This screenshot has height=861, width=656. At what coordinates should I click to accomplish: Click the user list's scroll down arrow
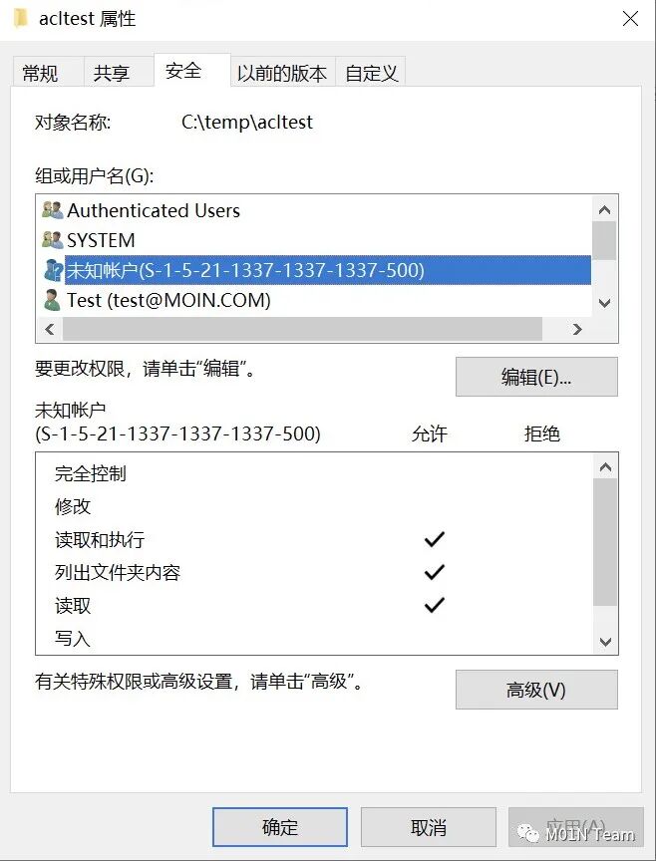(x=604, y=303)
